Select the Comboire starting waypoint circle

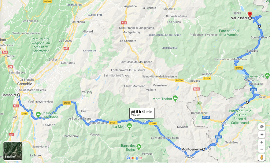coord(18,95)
